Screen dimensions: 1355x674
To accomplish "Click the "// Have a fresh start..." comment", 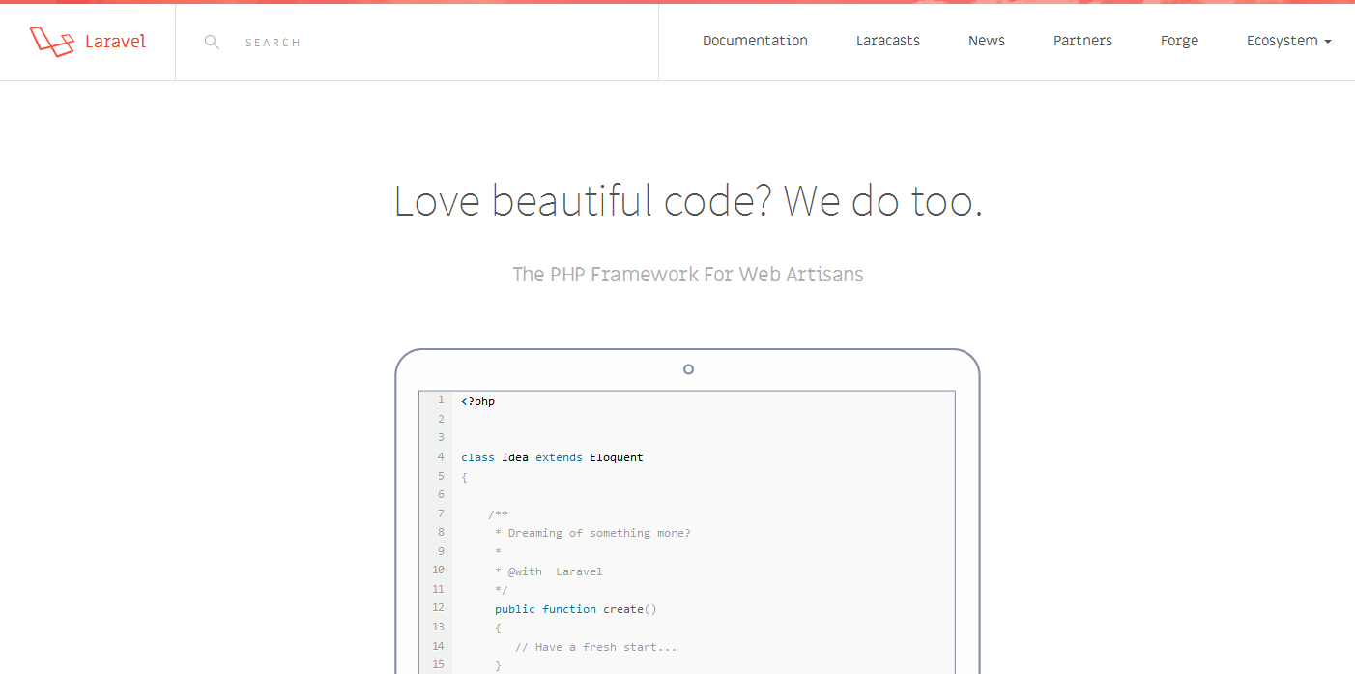I will (595, 647).
